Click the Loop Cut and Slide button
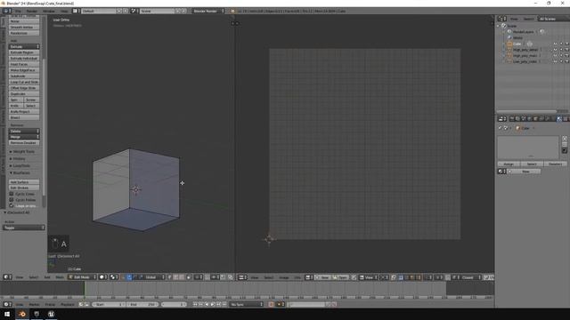 pyautogui.click(x=24, y=82)
